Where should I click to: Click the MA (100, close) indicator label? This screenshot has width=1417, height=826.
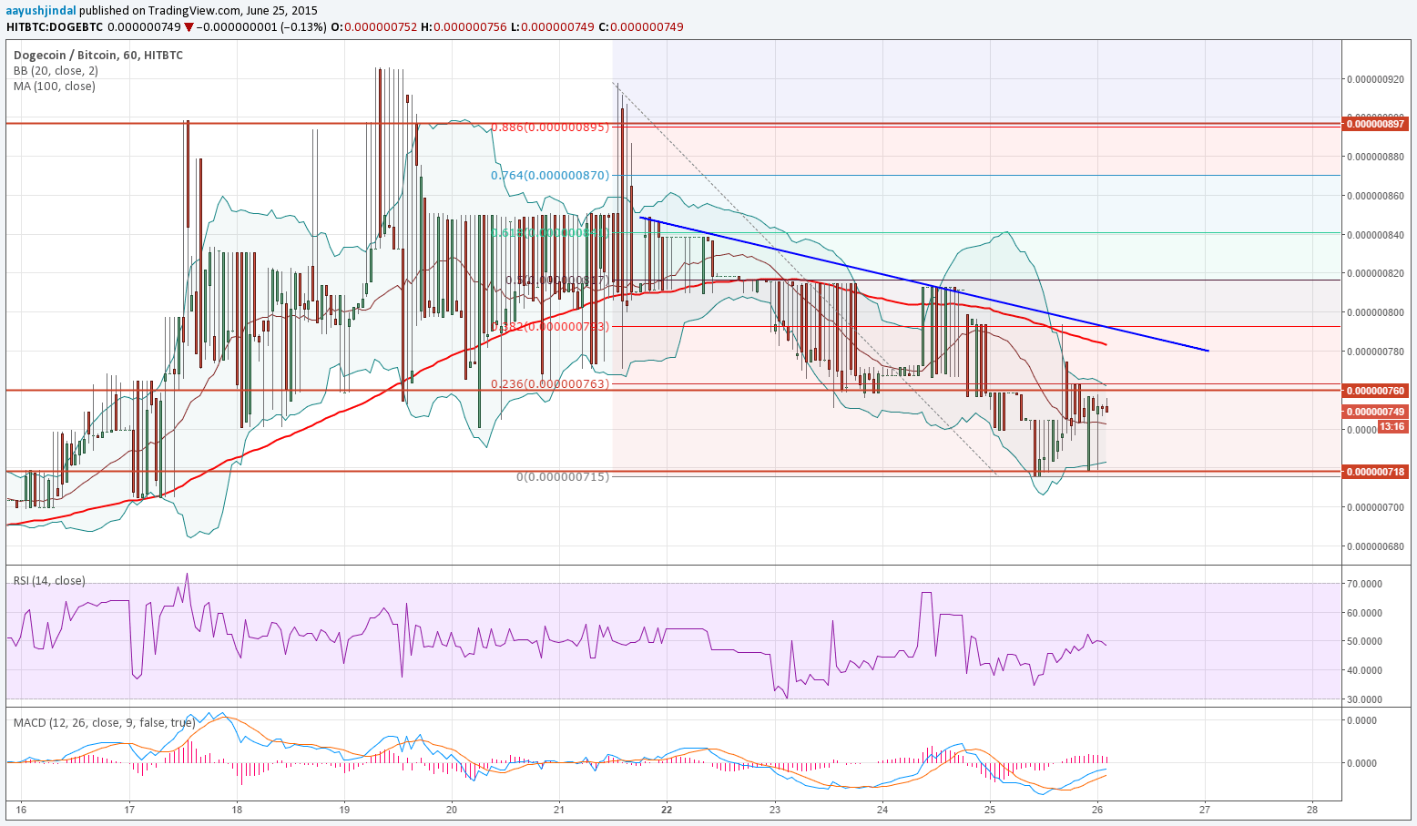(54, 87)
